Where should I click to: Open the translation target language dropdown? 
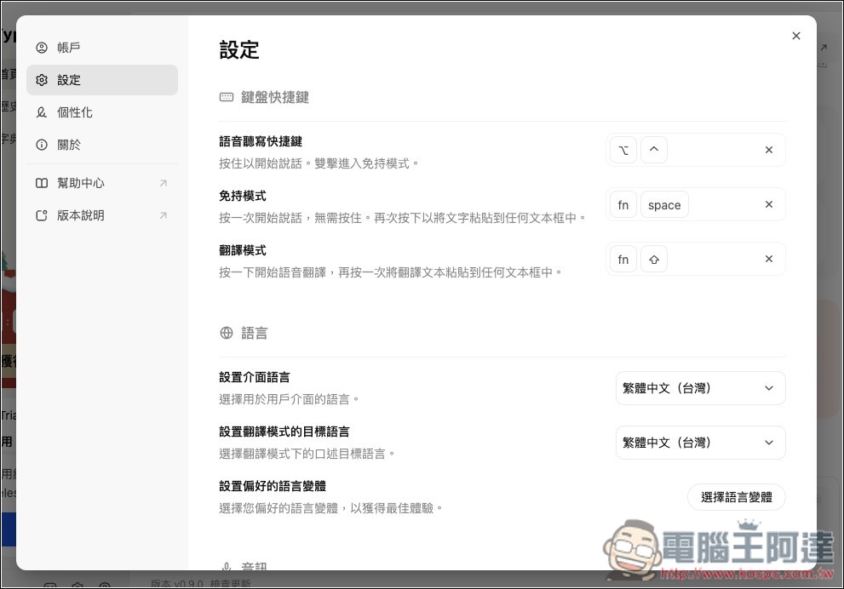pos(700,443)
